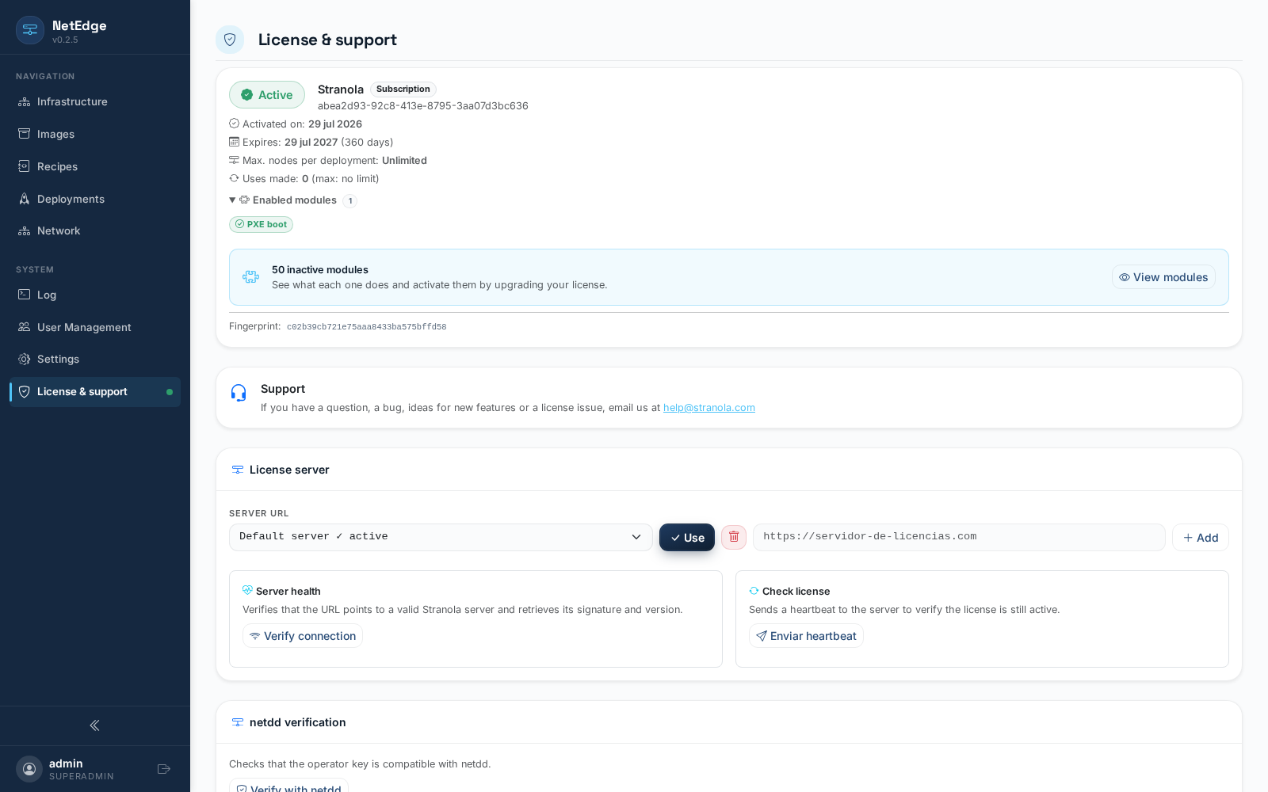Open the system Log page
Screen dimensions: 1268x792
(95, 295)
